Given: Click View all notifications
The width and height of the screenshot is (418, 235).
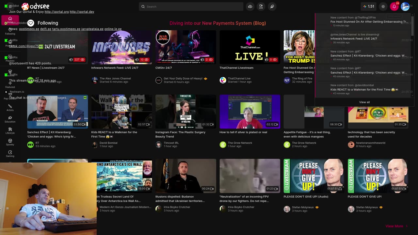Looking at the screenshot, I should tap(364, 102).
